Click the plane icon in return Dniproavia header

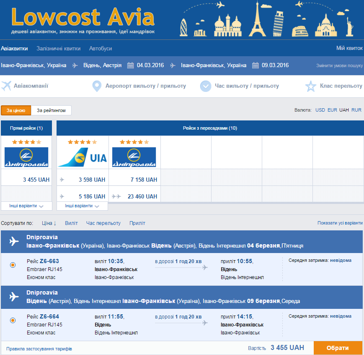pyautogui.click(x=14, y=297)
